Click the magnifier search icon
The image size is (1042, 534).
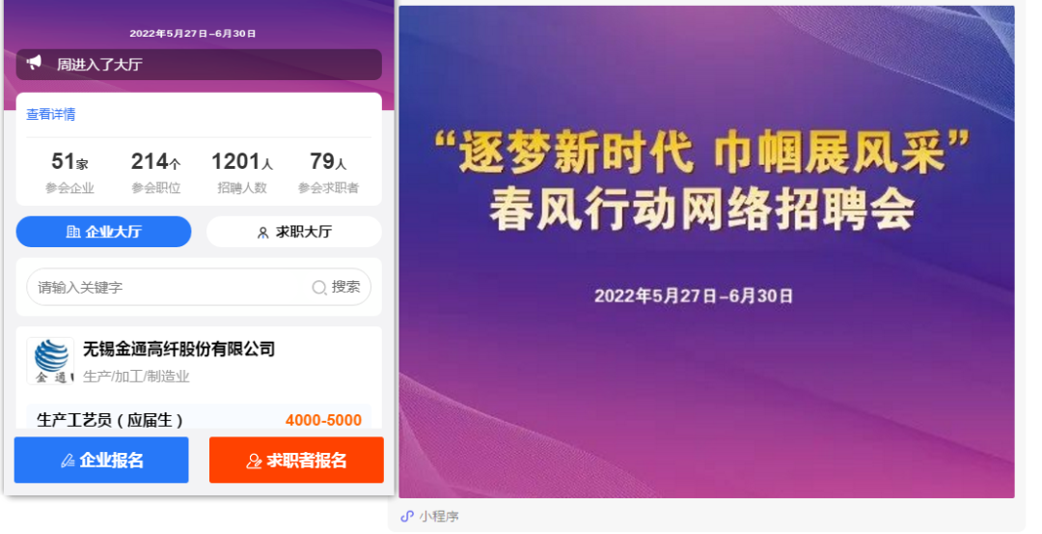(x=319, y=288)
